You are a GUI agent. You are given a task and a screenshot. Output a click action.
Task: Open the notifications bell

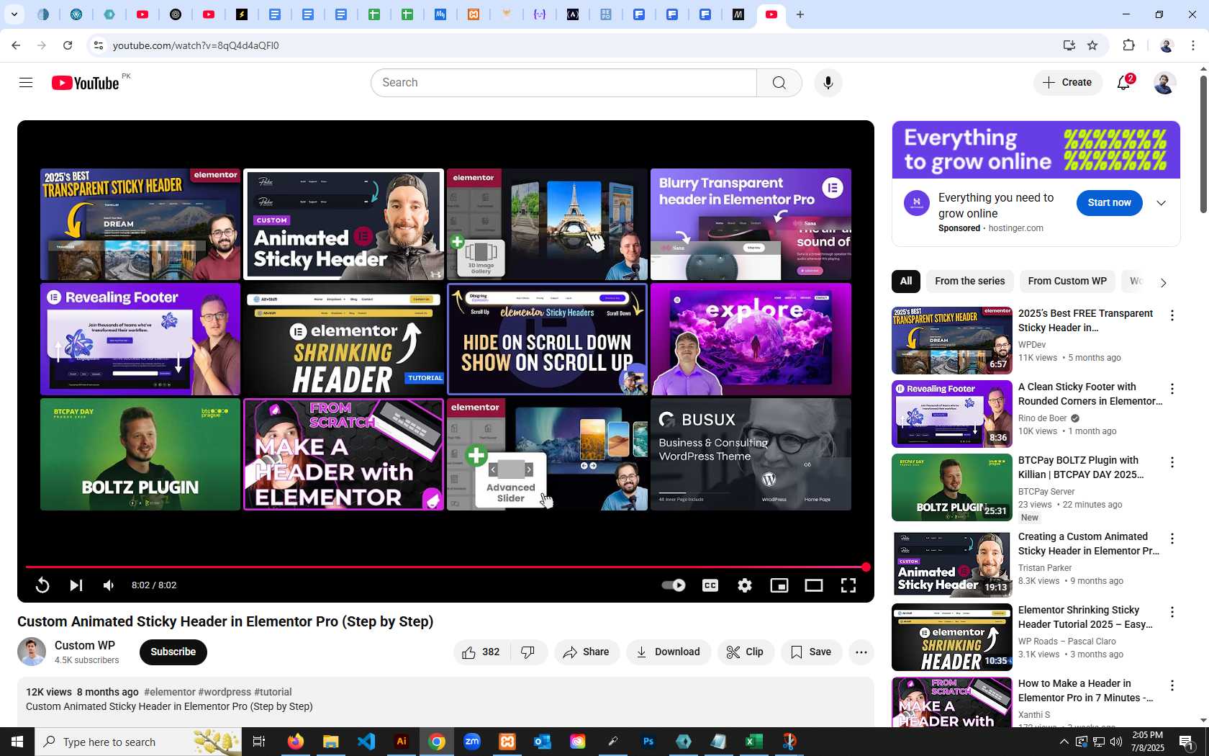coord(1124,83)
